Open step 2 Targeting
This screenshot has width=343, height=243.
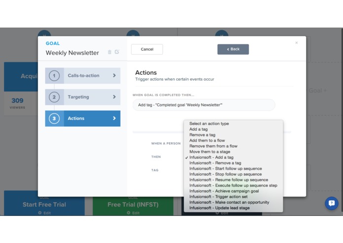click(83, 97)
